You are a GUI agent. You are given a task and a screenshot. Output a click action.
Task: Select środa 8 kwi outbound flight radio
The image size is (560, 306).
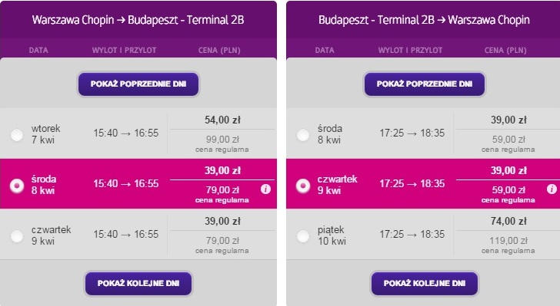coord(17,186)
